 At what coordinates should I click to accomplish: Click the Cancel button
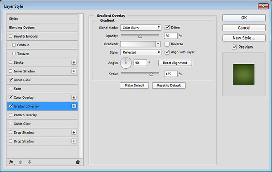tap(244, 28)
